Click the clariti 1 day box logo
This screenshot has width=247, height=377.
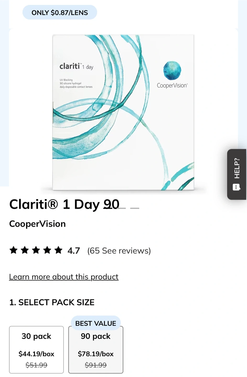coord(76,66)
